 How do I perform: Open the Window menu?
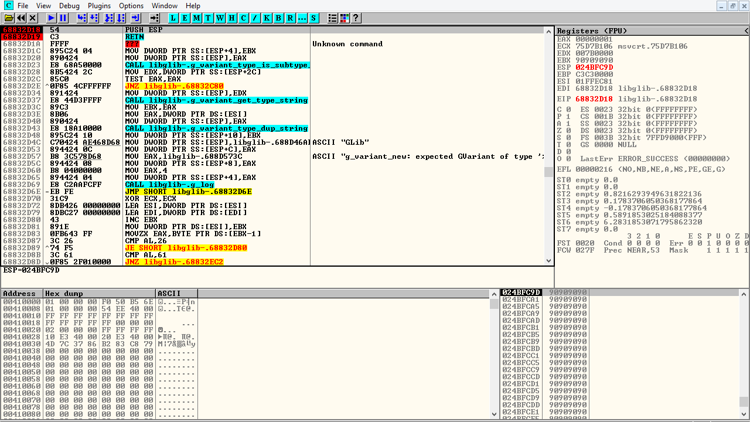coord(165,6)
